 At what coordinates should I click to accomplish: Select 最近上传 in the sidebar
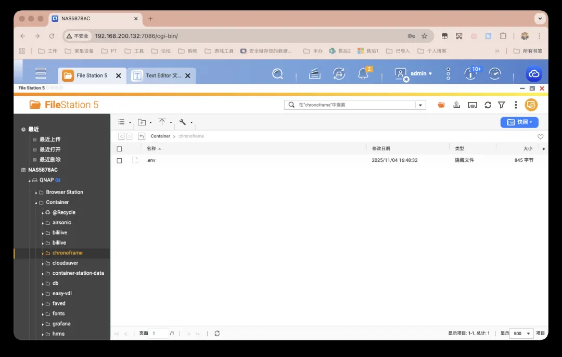(50, 139)
